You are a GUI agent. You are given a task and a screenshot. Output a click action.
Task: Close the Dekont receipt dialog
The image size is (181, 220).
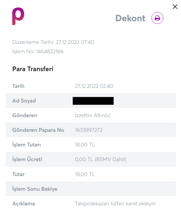click(175, 7)
